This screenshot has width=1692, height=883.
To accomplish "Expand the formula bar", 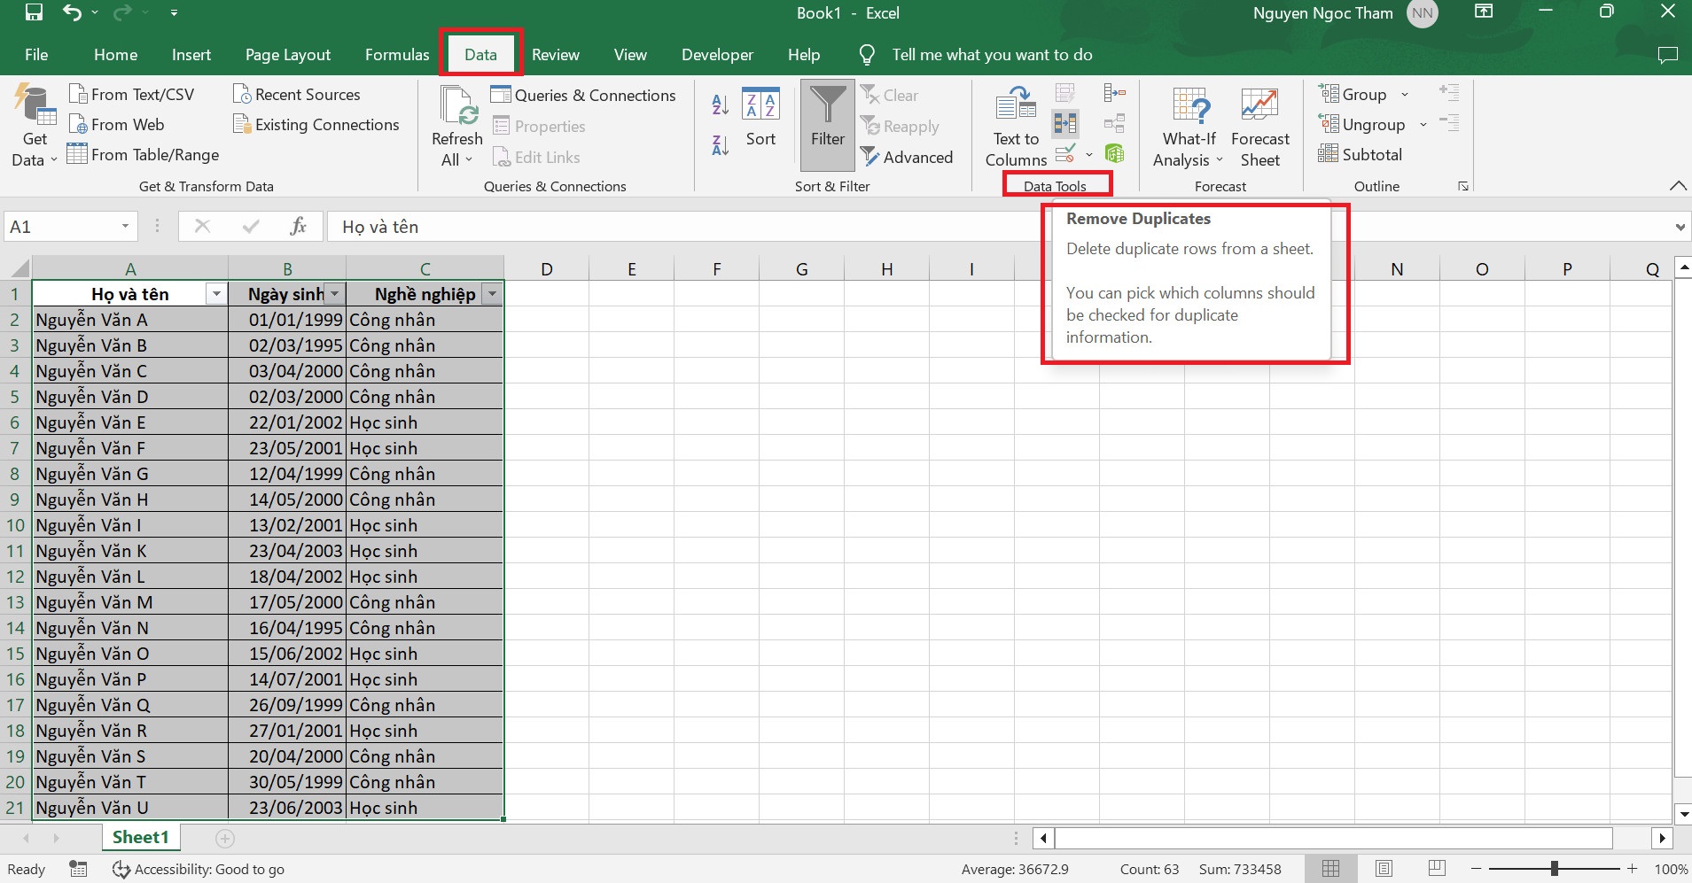I will pyautogui.click(x=1680, y=227).
